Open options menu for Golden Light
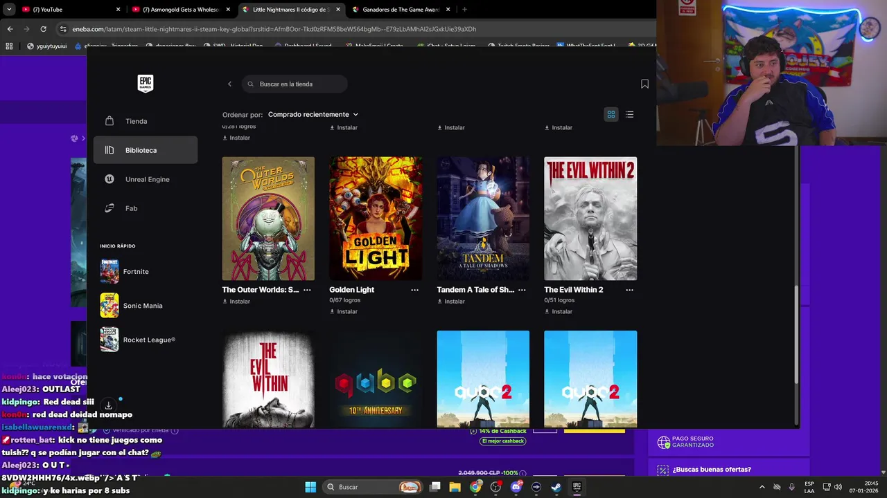The image size is (887, 498). [414, 290]
